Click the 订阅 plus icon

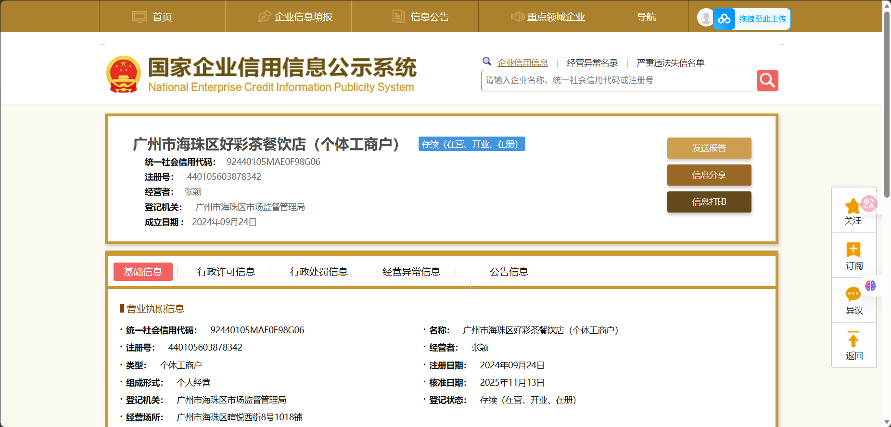[853, 250]
